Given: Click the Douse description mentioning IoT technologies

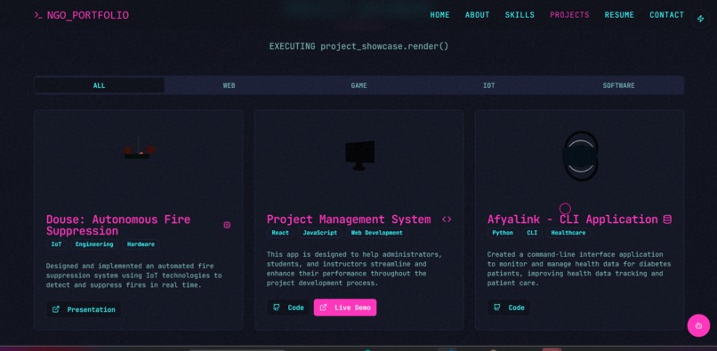Looking at the screenshot, I should [134, 275].
